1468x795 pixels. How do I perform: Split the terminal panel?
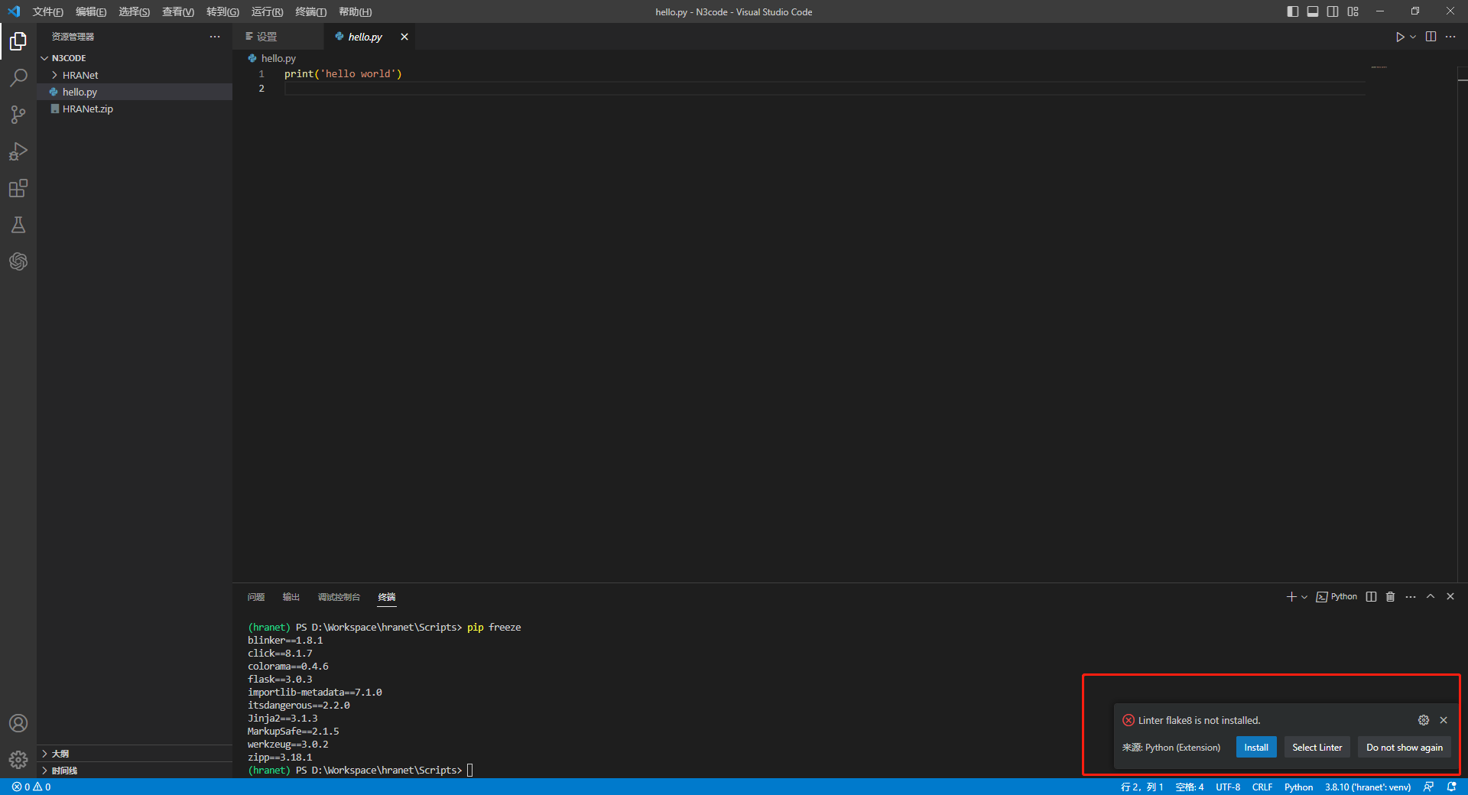(1372, 597)
